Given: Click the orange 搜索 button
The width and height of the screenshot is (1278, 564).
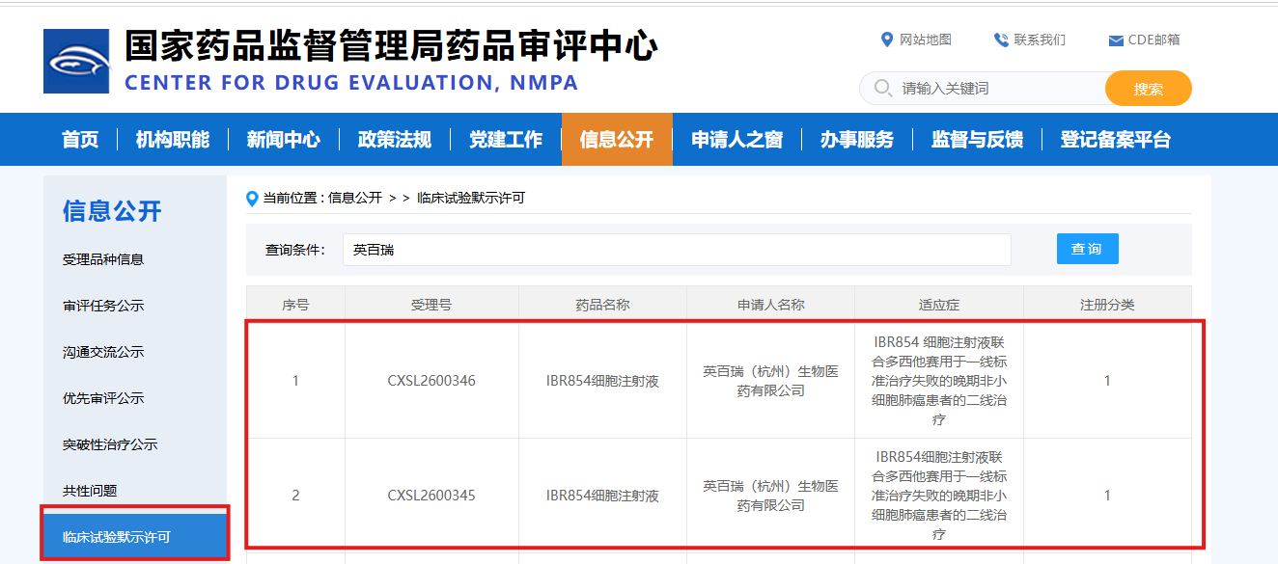Looking at the screenshot, I should [1149, 89].
